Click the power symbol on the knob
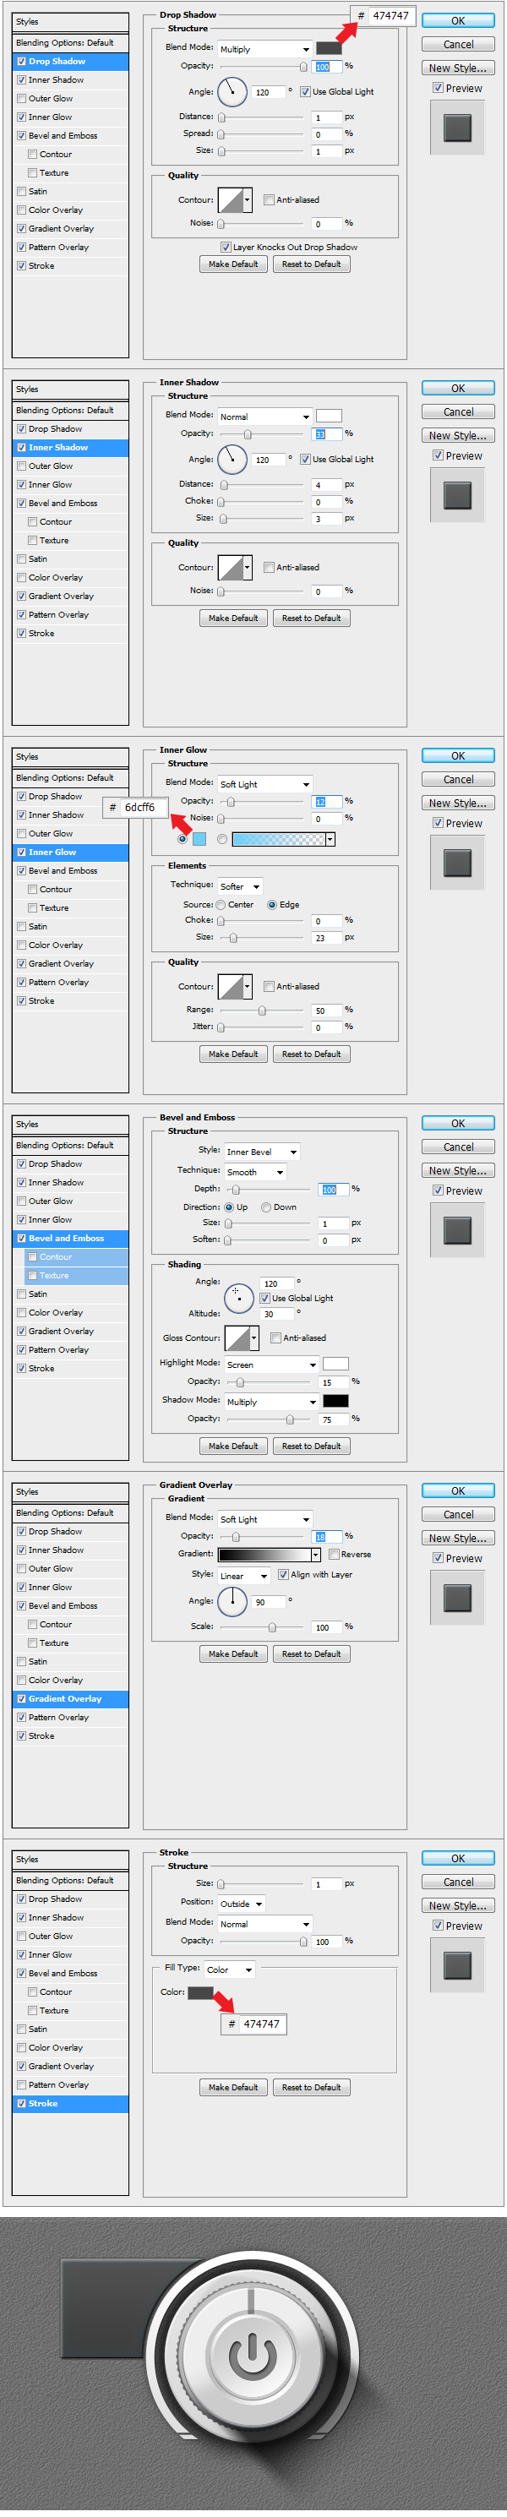The height and width of the screenshot is (2517, 507). 253,2356
